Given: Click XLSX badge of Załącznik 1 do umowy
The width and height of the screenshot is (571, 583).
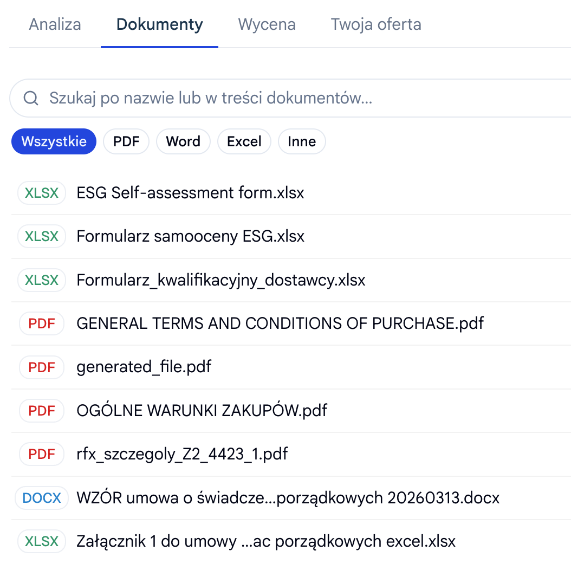Looking at the screenshot, I should tap(42, 541).
